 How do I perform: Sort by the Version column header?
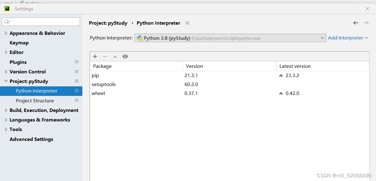pos(229,66)
